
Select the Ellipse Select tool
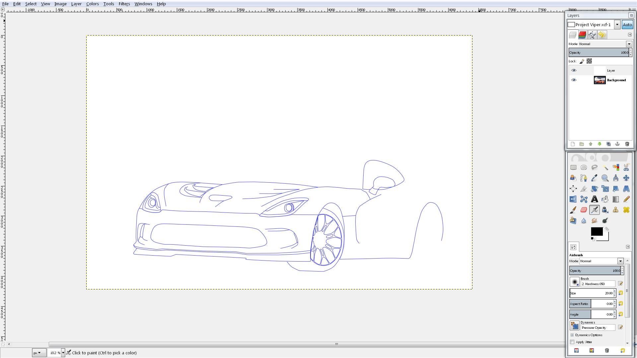click(x=584, y=167)
